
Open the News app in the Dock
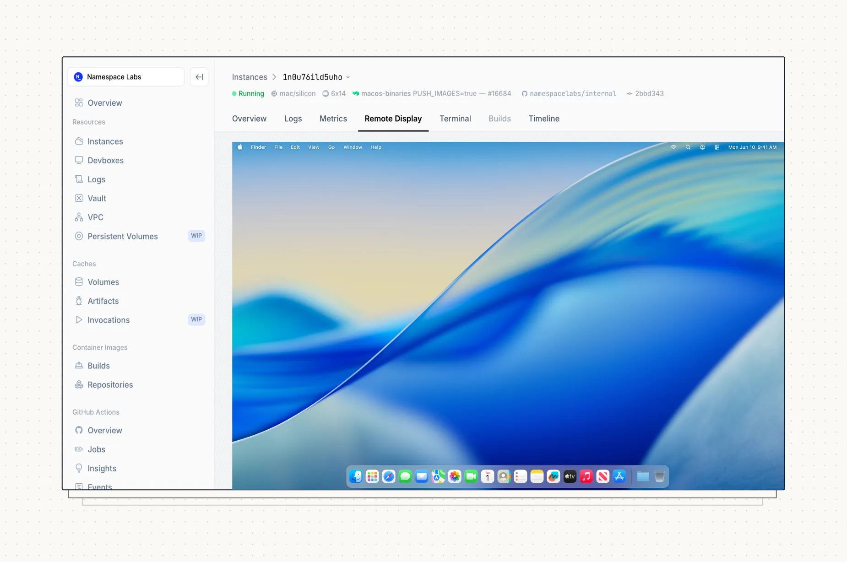[603, 476]
